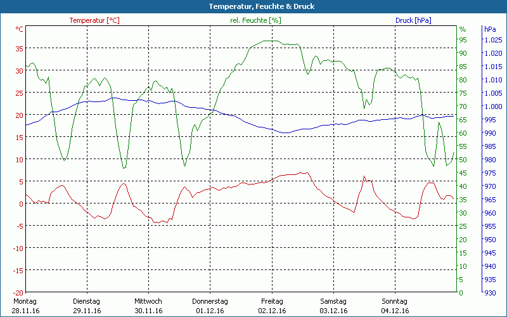The width and height of the screenshot is (507, 317).
Task: Click the date '28.11.16'
Action: (25, 311)
